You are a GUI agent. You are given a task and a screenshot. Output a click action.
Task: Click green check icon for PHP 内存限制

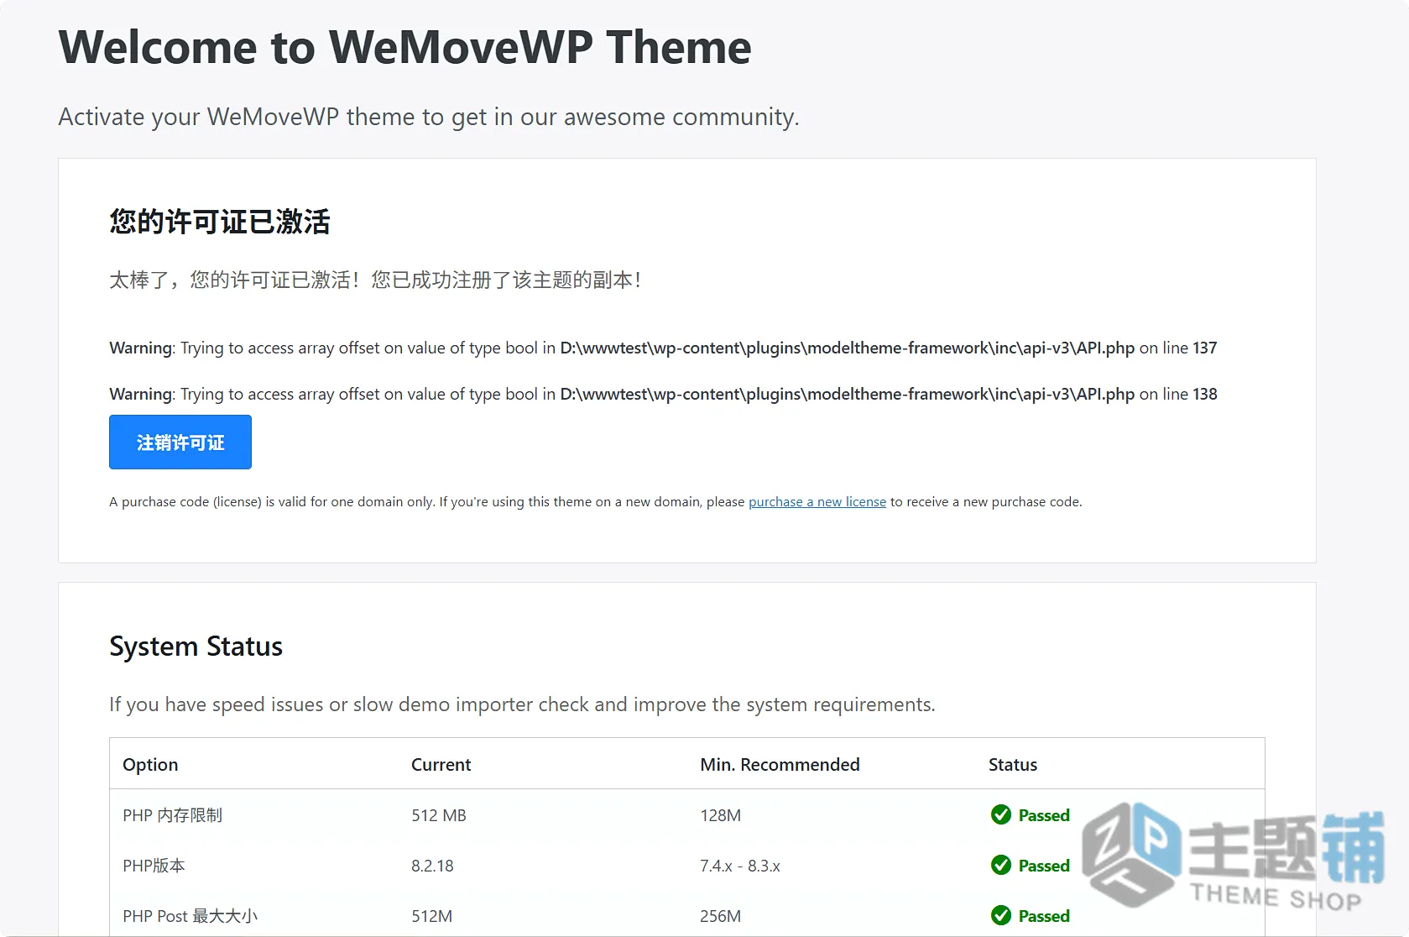click(x=1000, y=814)
